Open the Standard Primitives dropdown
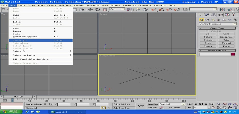The height and width of the screenshot is (114, 239). [218, 24]
